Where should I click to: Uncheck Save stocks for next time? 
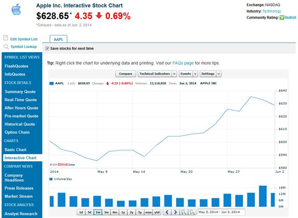click(x=47, y=48)
